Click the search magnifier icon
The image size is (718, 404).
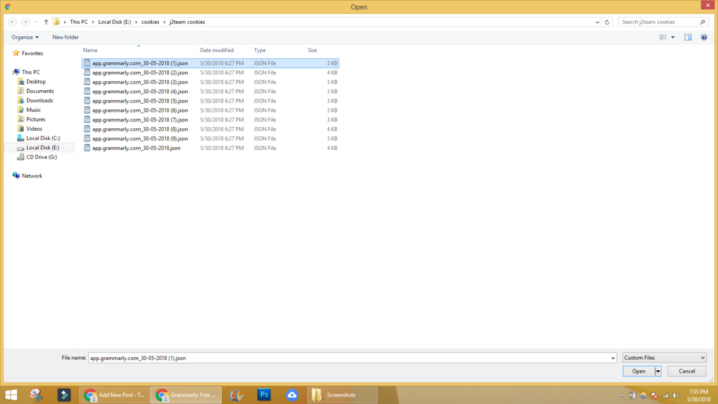703,22
